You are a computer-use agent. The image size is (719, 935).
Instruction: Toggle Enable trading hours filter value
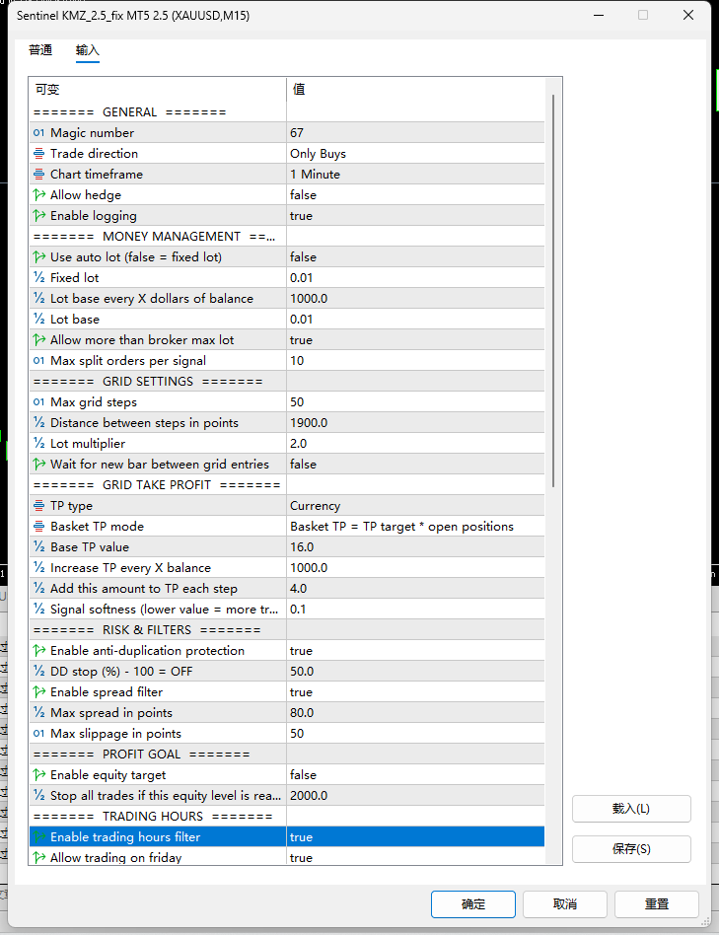point(415,837)
